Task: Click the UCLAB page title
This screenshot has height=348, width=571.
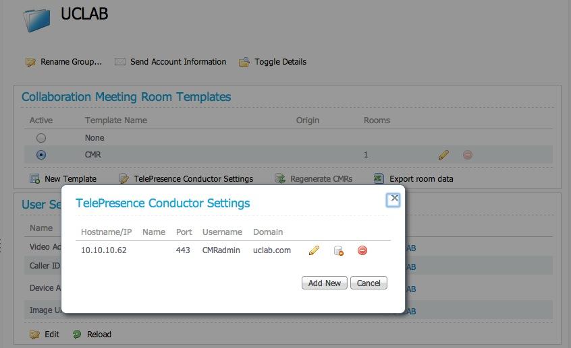Action: point(84,14)
